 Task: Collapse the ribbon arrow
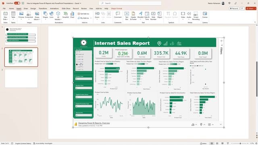point(255,22)
